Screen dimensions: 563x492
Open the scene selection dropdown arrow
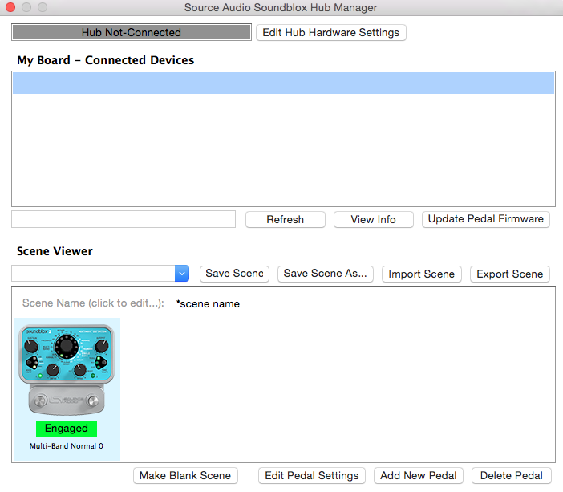pos(182,274)
